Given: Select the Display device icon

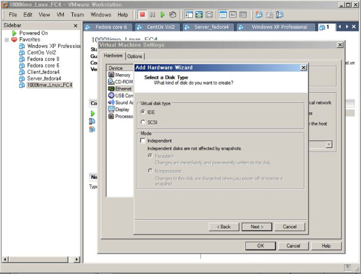Looking at the screenshot, I should [x=111, y=109].
